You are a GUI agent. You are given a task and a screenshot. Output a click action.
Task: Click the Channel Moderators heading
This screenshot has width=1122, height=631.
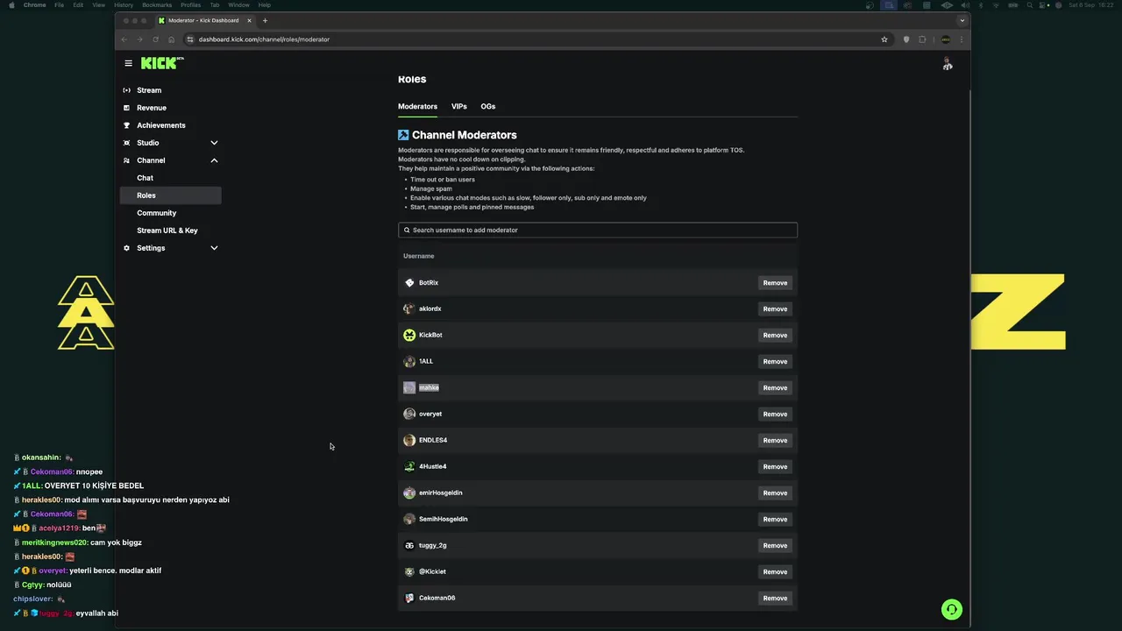coord(465,135)
